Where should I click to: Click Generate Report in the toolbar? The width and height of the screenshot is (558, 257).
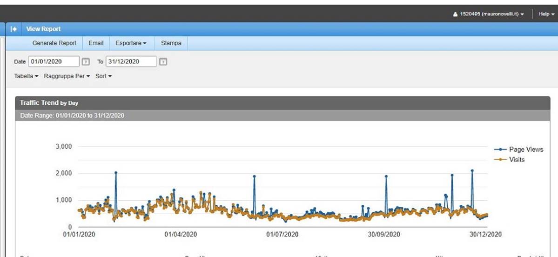click(54, 43)
